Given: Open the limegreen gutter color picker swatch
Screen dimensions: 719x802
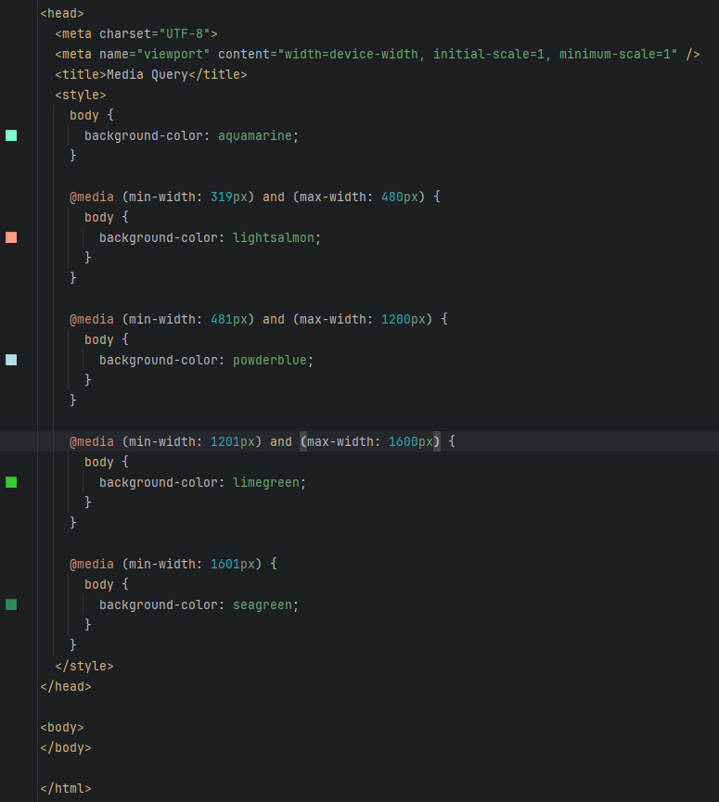Looking at the screenshot, I should (x=11, y=482).
